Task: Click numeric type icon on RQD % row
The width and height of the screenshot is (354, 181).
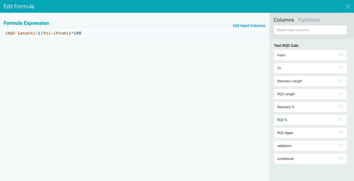Action: pyautogui.click(x=341, y=120)
